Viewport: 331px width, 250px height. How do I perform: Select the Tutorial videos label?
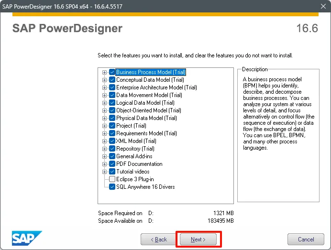[x=133, y=172]
